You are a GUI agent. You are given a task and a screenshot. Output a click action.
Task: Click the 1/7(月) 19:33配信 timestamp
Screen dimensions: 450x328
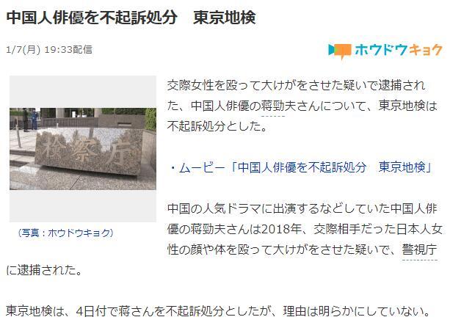pyautogui.click(x=49, y=50)
